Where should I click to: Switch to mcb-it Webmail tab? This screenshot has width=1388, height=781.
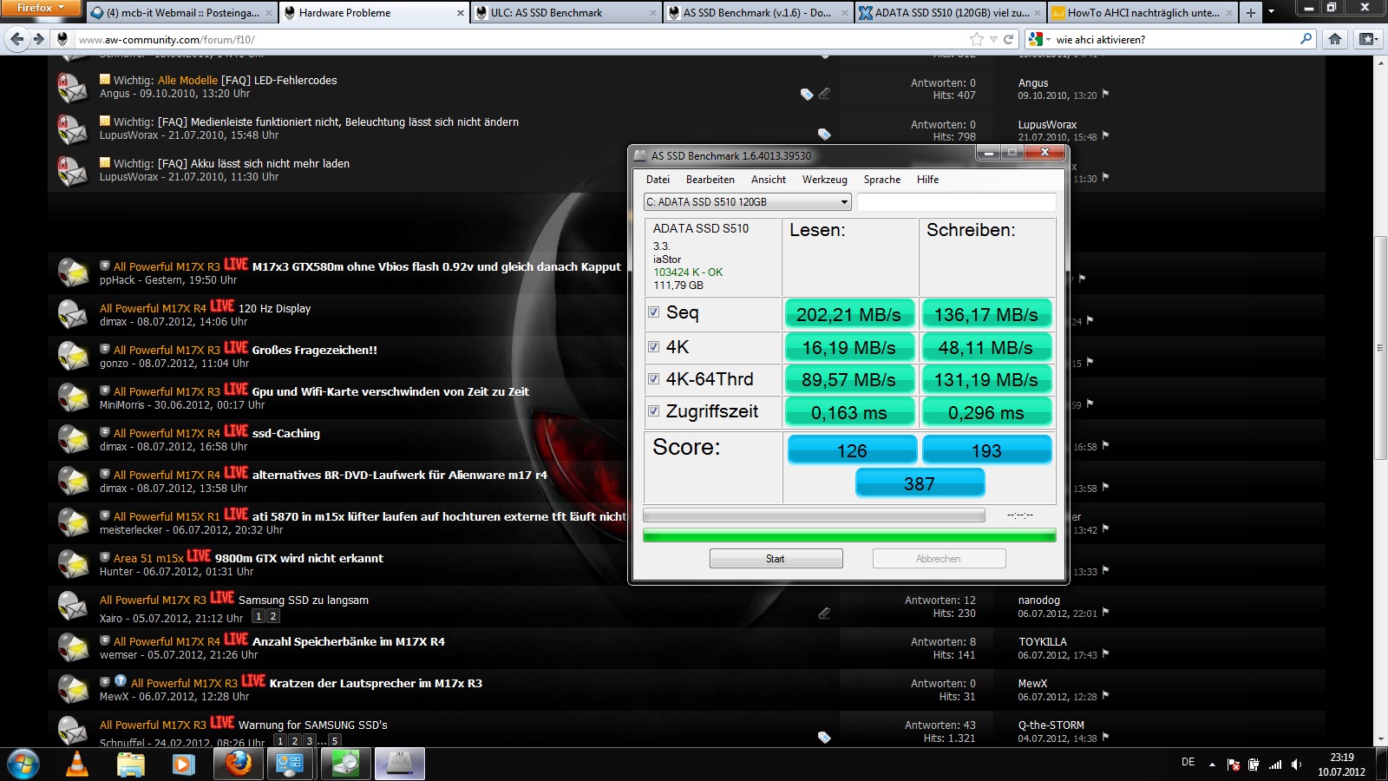point(182,13)
